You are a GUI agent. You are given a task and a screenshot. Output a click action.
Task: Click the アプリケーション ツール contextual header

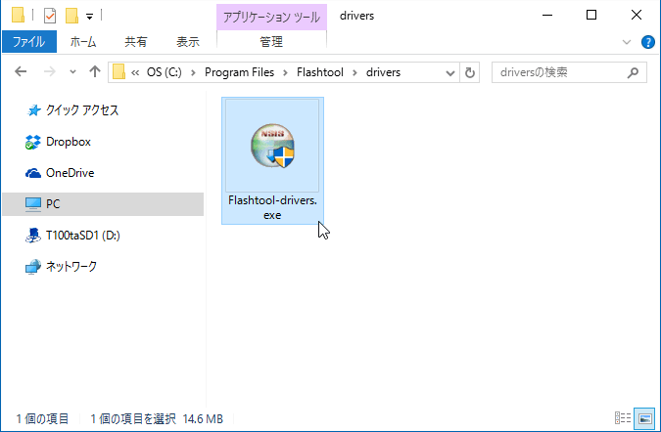[x=271, y=17]
